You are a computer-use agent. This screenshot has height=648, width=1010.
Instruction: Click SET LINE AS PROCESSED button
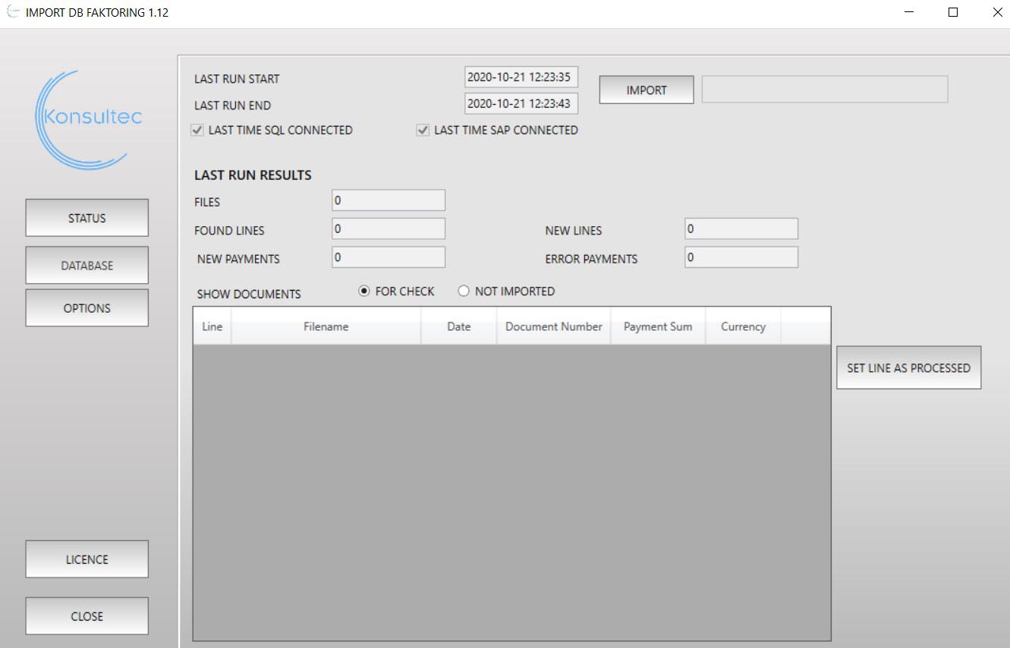pos(909,368)
